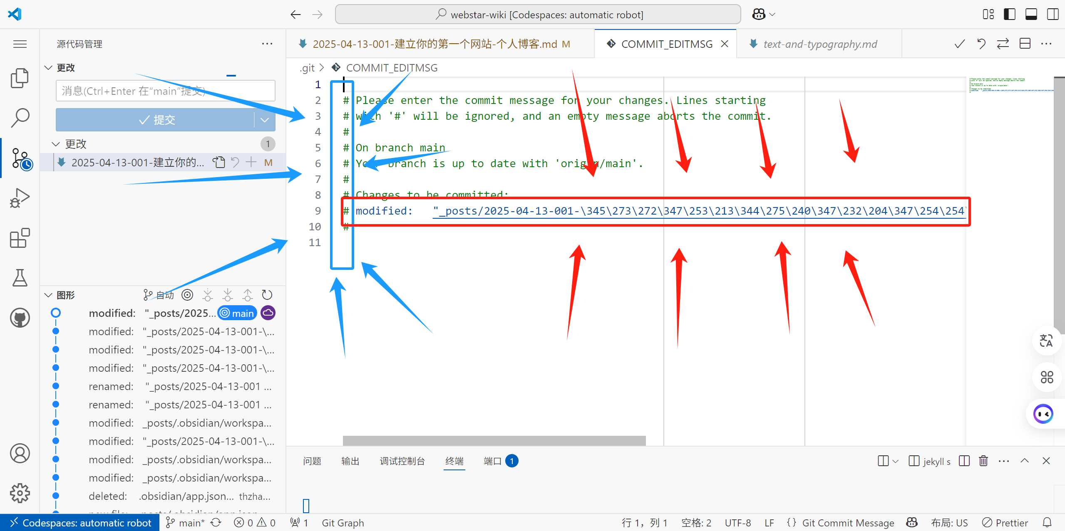This screenshot has height=531, width=1065.
Task: Accept commit message with checkmark icon
Action: (959, 44)
